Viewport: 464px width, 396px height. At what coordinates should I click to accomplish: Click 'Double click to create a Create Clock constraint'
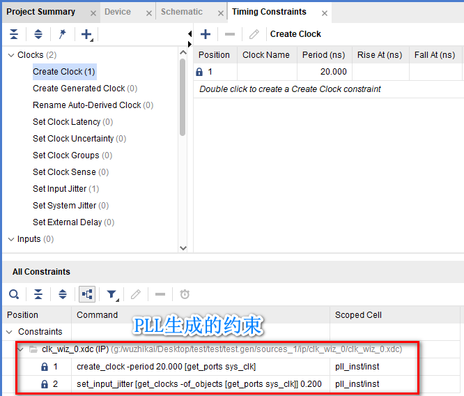(290, 89)
